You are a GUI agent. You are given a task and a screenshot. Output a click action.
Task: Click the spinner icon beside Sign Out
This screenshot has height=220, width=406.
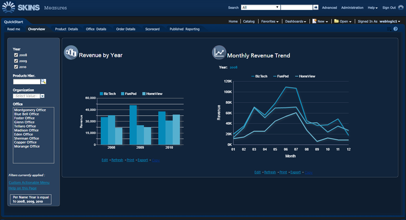400,7
